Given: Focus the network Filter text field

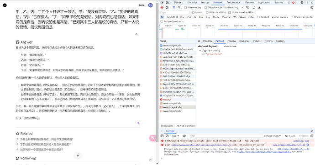Looking at the screenshot, I should (x=174, y=12).
